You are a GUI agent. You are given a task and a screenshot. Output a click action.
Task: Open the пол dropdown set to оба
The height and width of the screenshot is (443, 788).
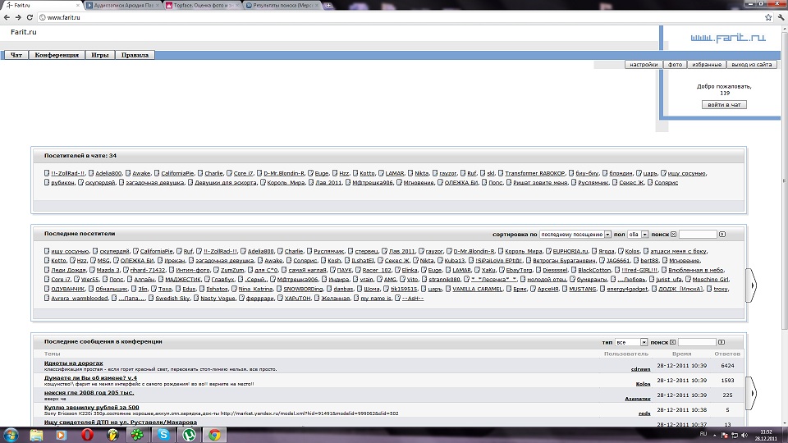tap(638, 235)
